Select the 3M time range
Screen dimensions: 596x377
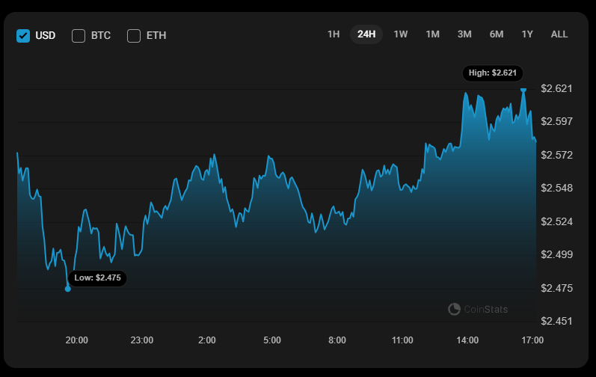pyautogui.click(x=464, y=34)
